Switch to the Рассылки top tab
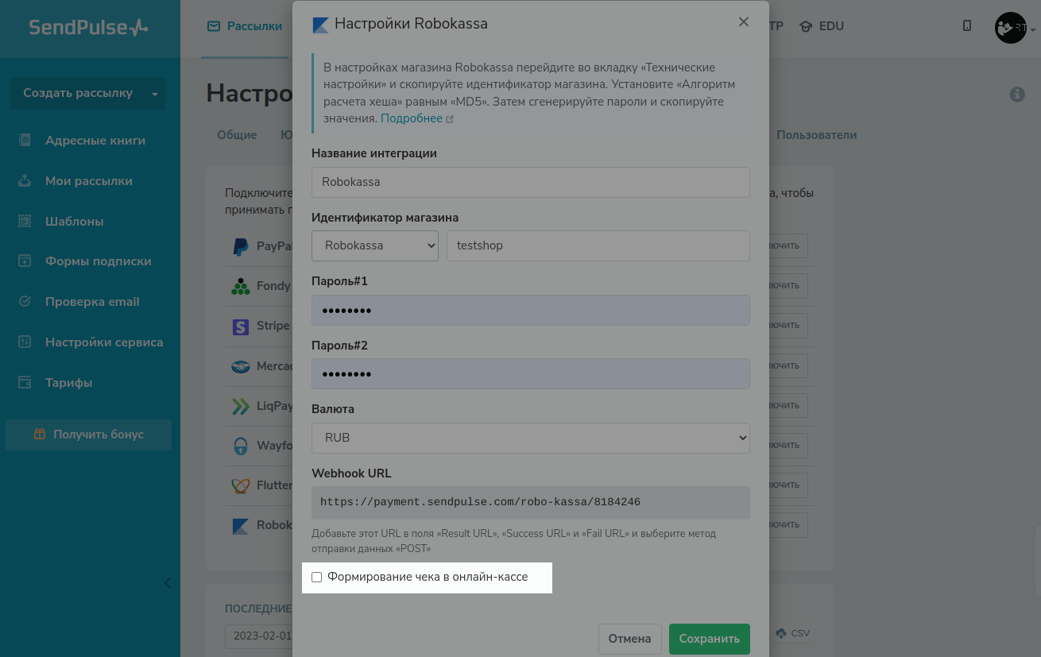 coord(245,26)
